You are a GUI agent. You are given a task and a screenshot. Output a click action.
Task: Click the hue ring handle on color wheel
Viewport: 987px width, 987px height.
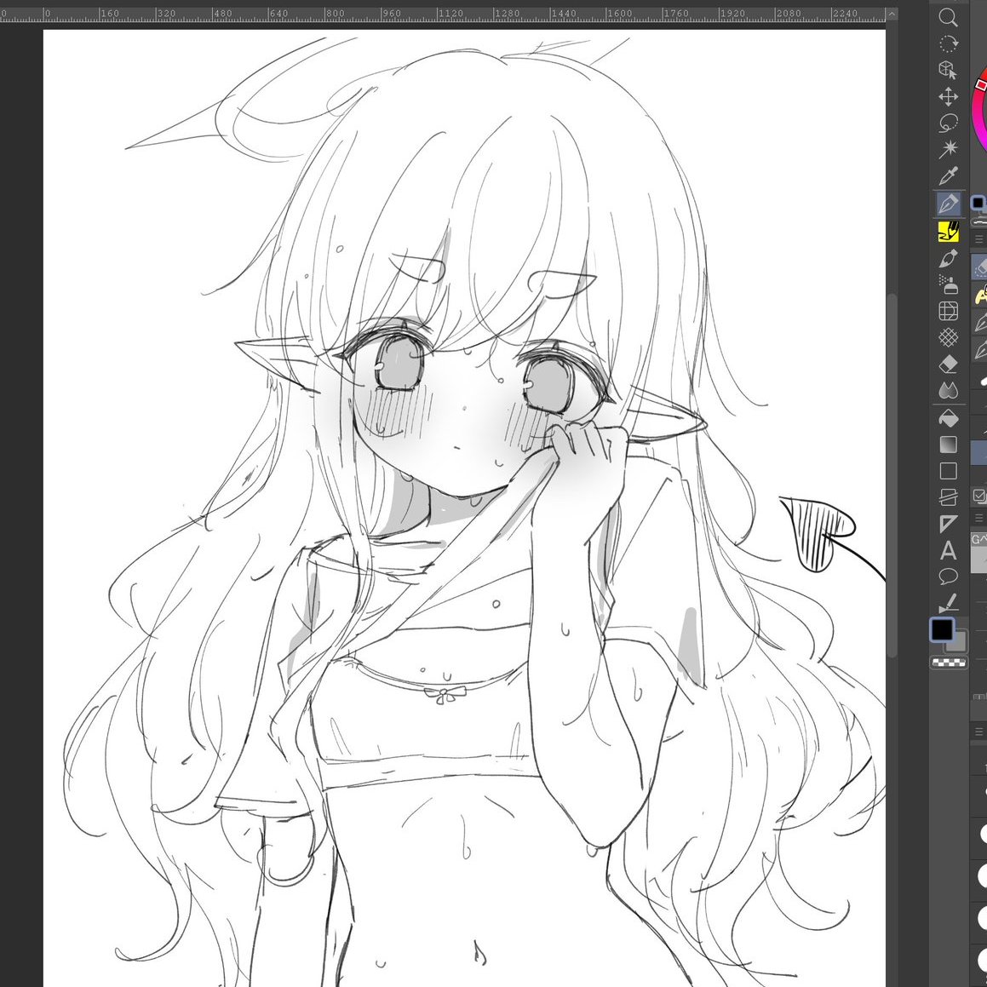(981, 84)
